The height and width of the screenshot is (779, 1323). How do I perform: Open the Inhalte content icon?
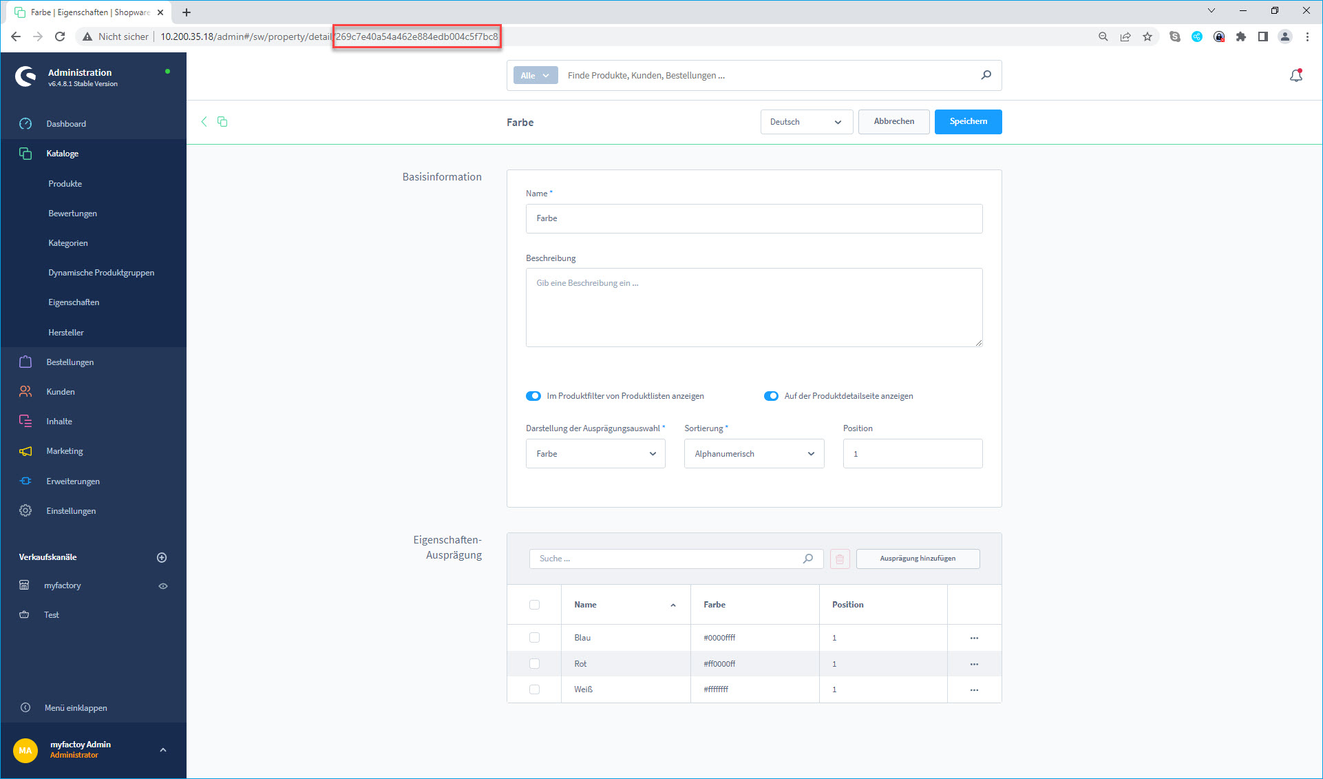pos(25,422)
